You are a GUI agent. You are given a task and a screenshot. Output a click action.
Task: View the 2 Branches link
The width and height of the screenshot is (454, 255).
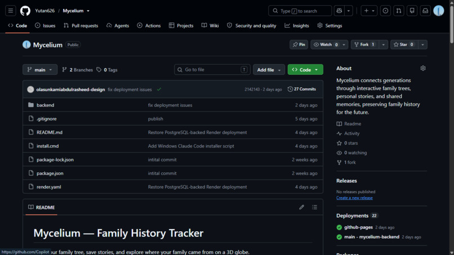tap(77, 70)
